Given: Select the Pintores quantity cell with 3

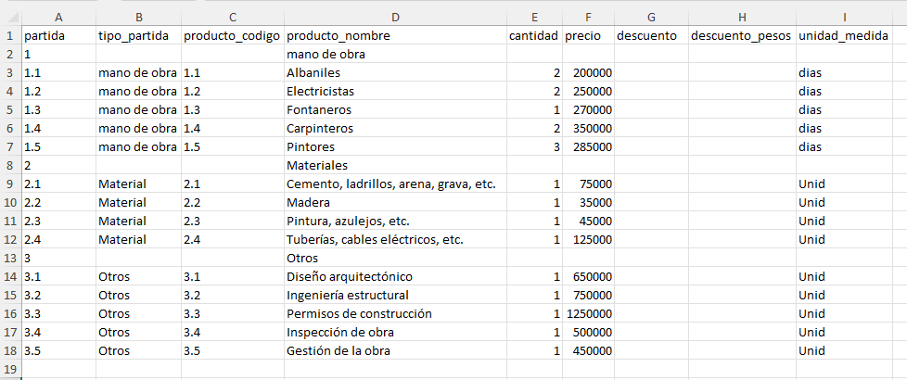Looking at the screenshot, I should 534,147.
